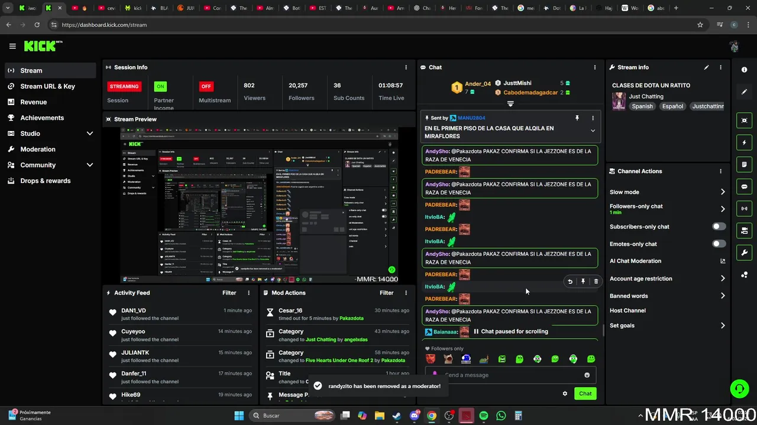Click Just Chatting category thumbnail
Screen dimensions: 757x425
[x=619, y=101]
